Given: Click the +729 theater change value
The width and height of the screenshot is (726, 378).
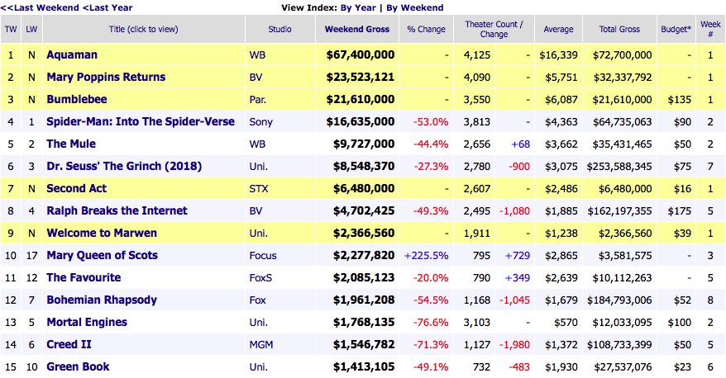Looking at the screenshot, I should click(x=517, y=256).
